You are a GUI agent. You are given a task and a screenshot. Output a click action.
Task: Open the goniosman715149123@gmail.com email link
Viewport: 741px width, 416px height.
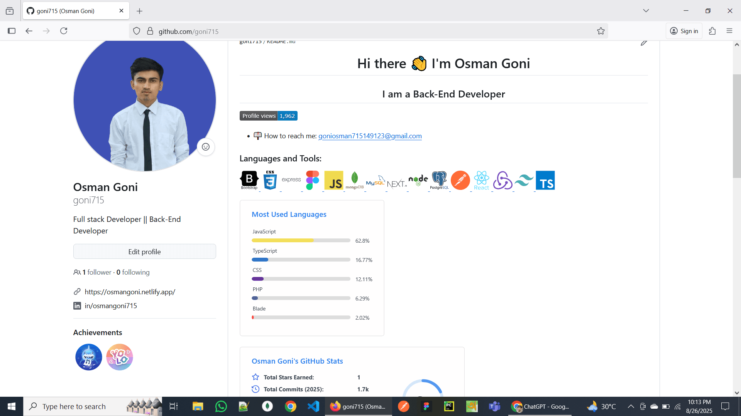(370, 136)
